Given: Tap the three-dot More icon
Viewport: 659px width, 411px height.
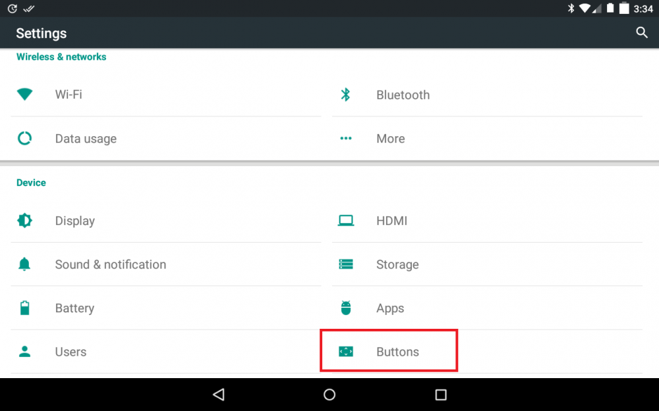Looking at the screenshot, I should pos(345,139).
